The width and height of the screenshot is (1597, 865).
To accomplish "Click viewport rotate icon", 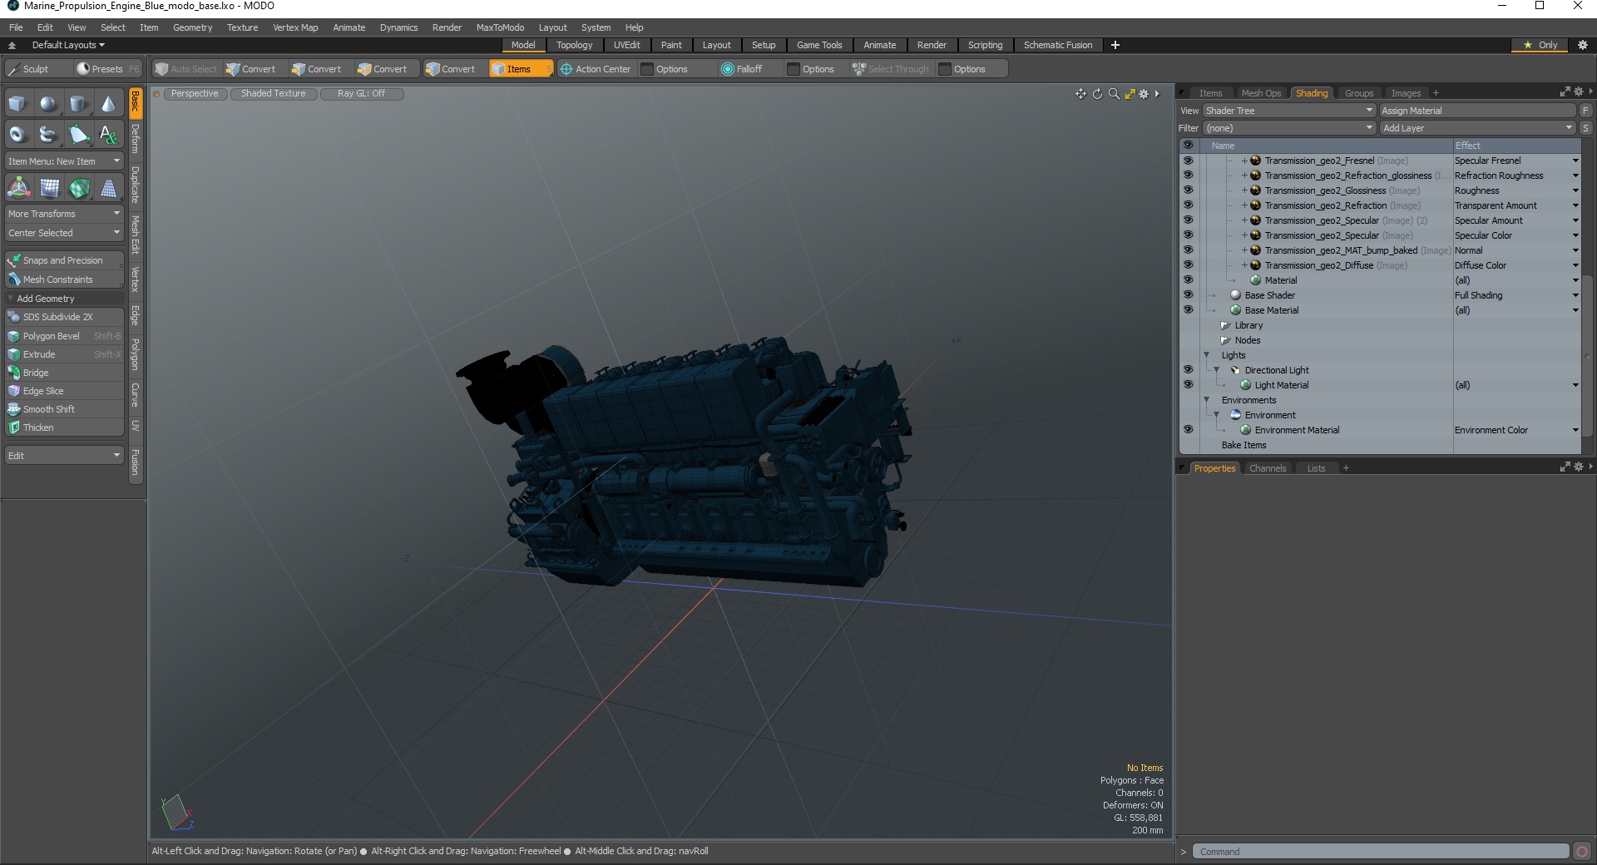I will (x=1097, y=94).
